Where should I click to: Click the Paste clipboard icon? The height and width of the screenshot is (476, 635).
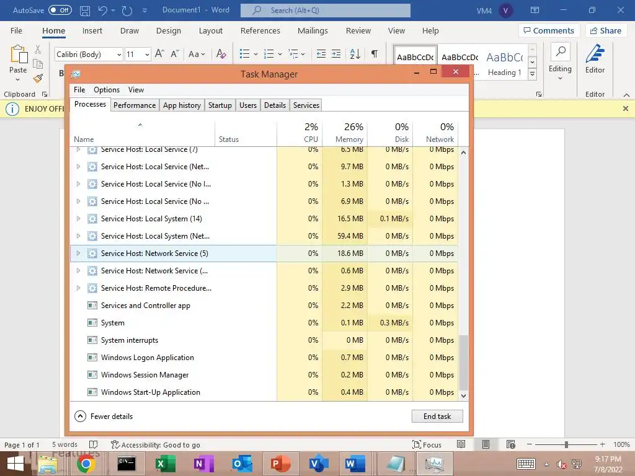18,55
